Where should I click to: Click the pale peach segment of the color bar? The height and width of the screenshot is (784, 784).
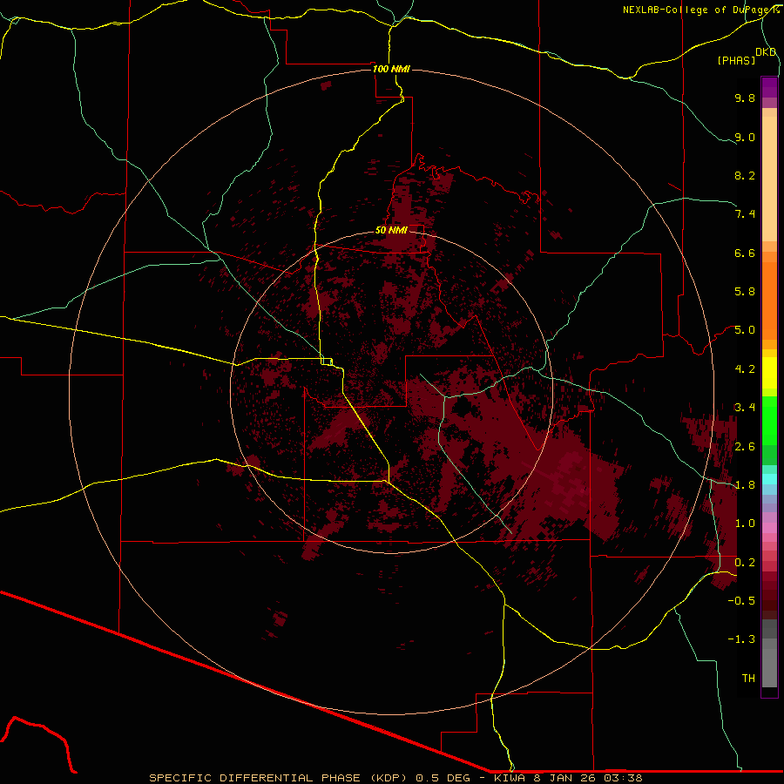769,179
